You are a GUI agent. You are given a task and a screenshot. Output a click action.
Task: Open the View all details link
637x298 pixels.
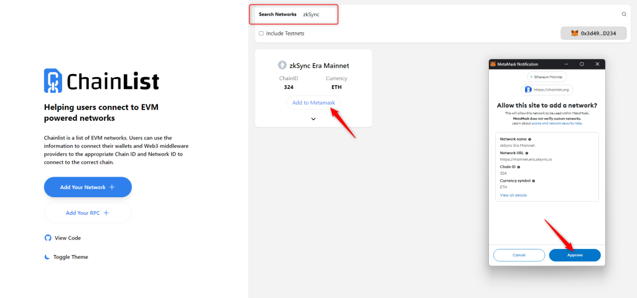(513, 195)
